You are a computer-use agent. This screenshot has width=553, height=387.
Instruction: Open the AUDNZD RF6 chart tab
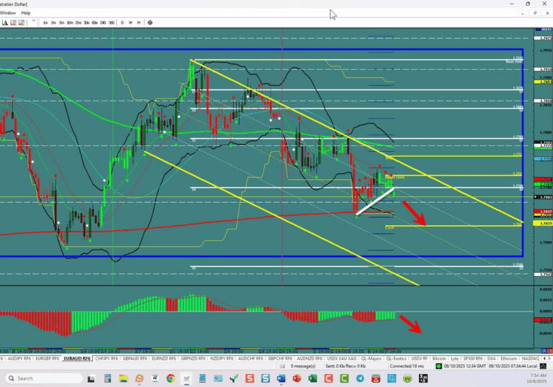click(310, 358)
